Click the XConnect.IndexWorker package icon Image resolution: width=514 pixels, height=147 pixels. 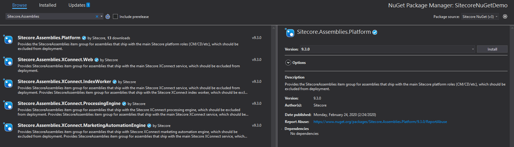pos(8,83)
